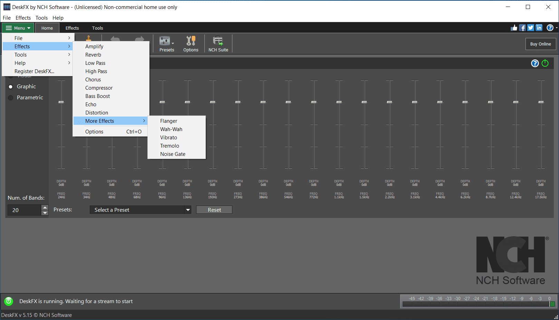The height and width of the screenshot is (320, 559).
Task: Click the 24Hz band slider handle
Action: point(61,102)
